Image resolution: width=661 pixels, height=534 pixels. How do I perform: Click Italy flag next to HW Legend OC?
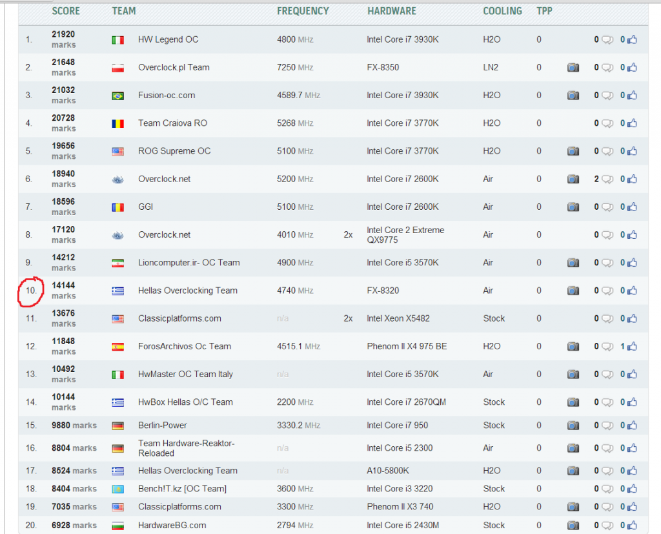117,40
